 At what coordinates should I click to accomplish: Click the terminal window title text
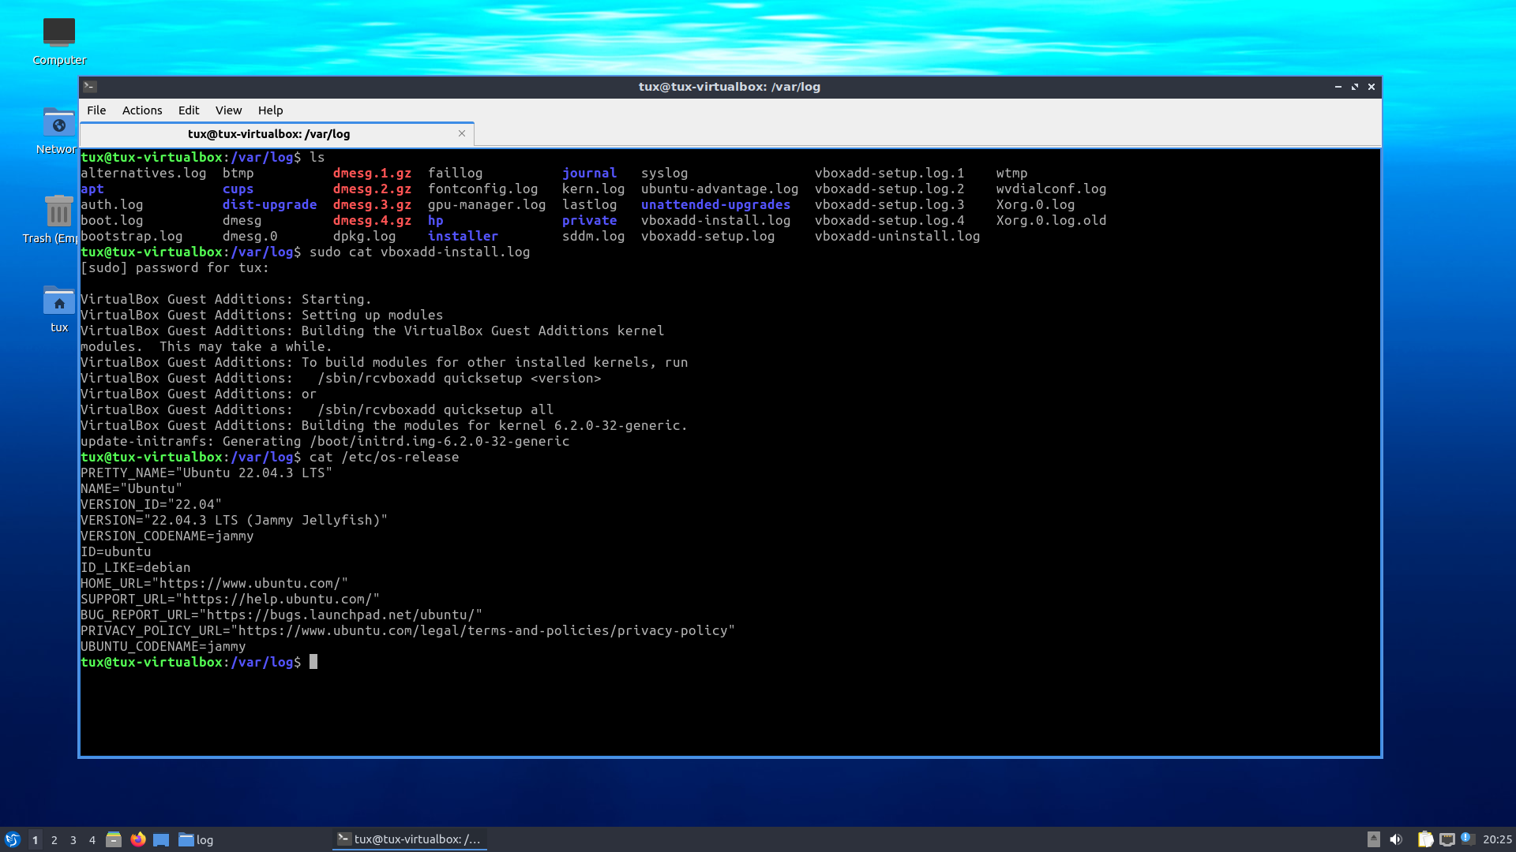pos(729,87)
